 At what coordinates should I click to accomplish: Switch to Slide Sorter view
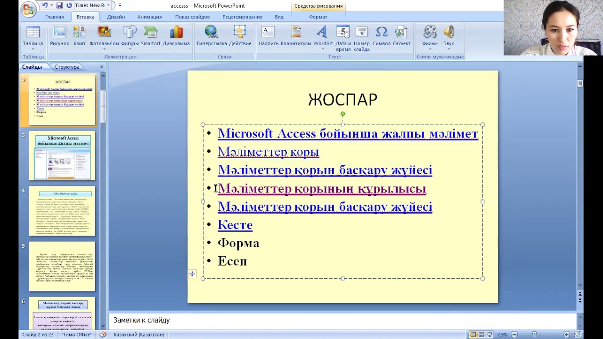point(481,335)
